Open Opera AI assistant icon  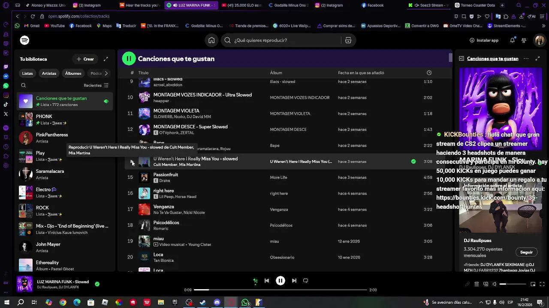[532, 16]
